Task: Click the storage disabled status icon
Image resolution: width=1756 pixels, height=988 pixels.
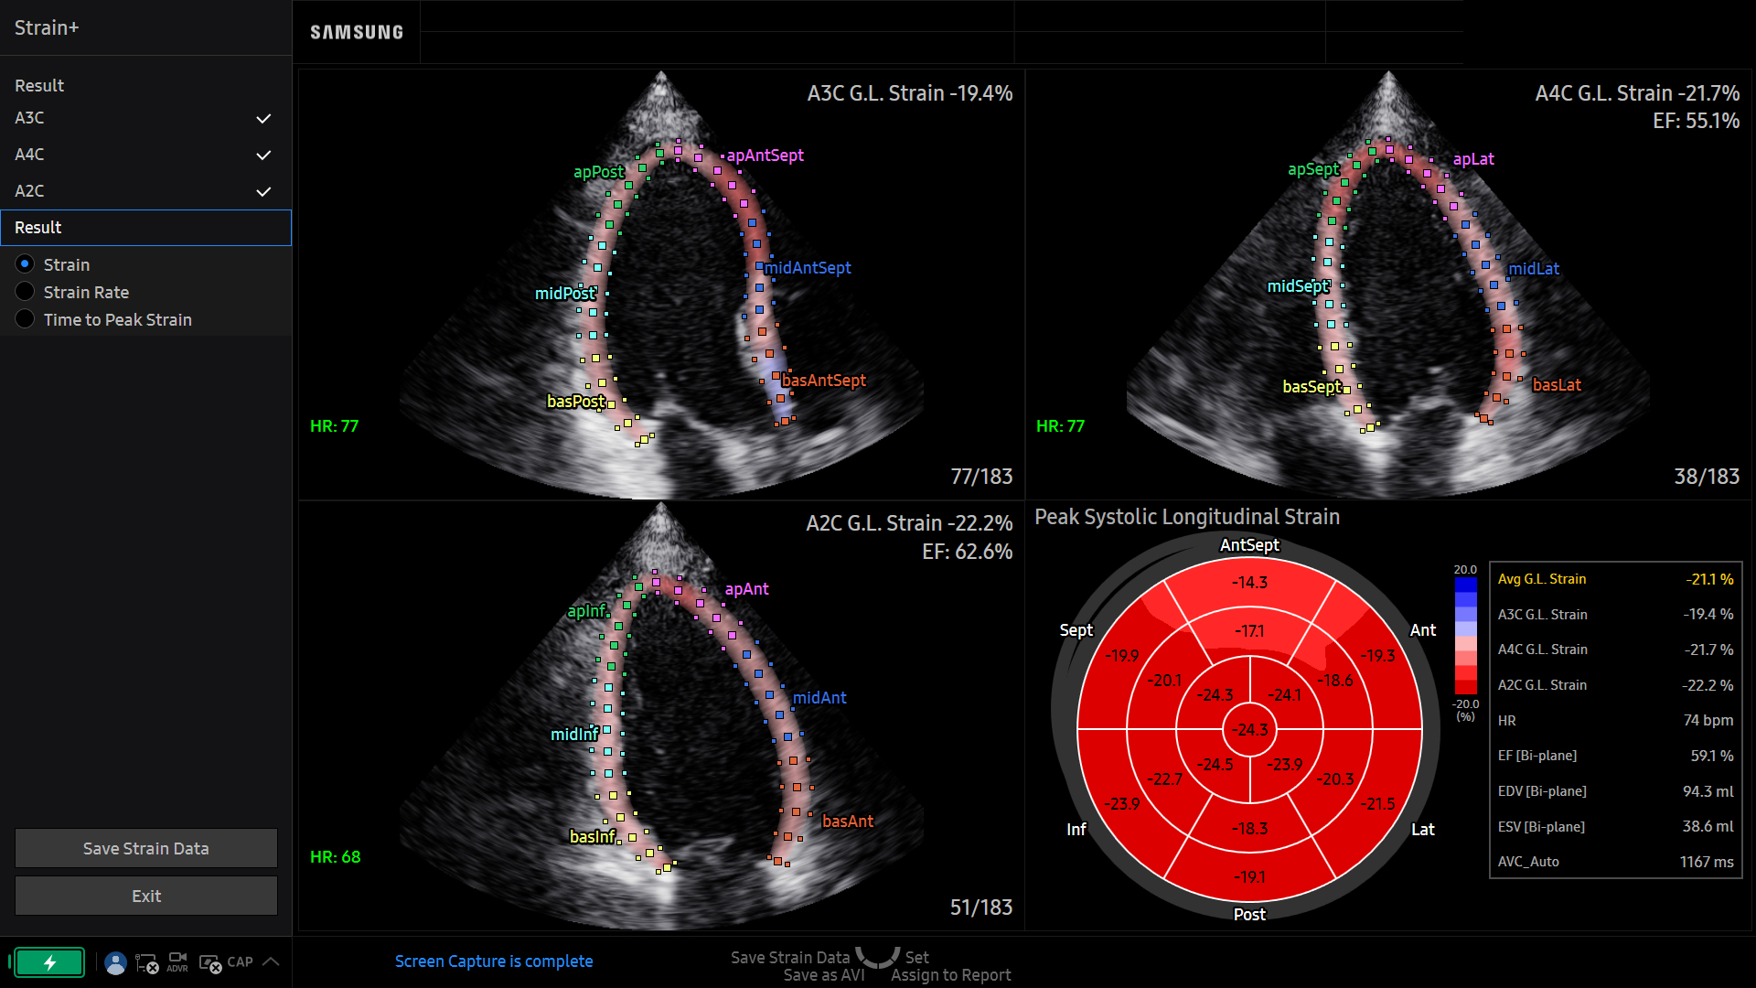Action: pyautogui.click(x=210, y=963)
